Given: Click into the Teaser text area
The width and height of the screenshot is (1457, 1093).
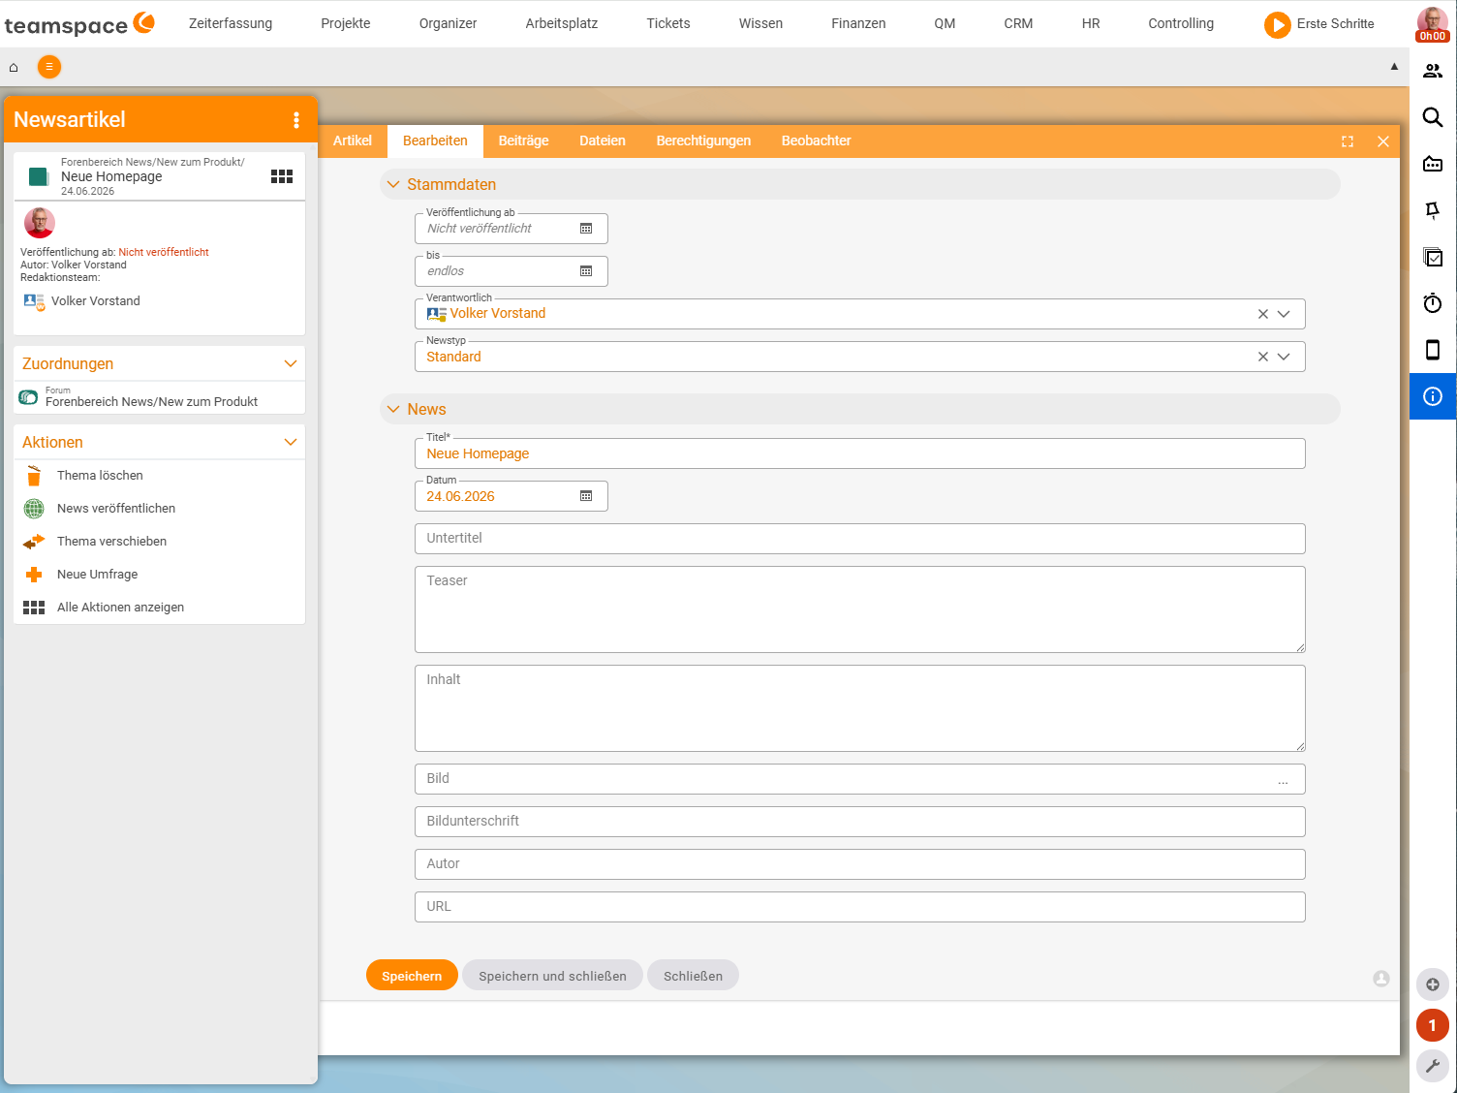Looking at the screenshot, I should [x=860, y=609].
